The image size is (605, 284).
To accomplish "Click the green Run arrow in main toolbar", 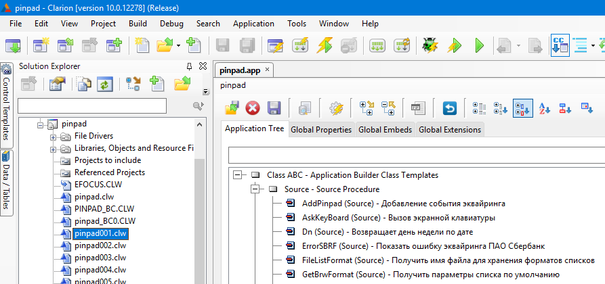I will tap(480, 45).
